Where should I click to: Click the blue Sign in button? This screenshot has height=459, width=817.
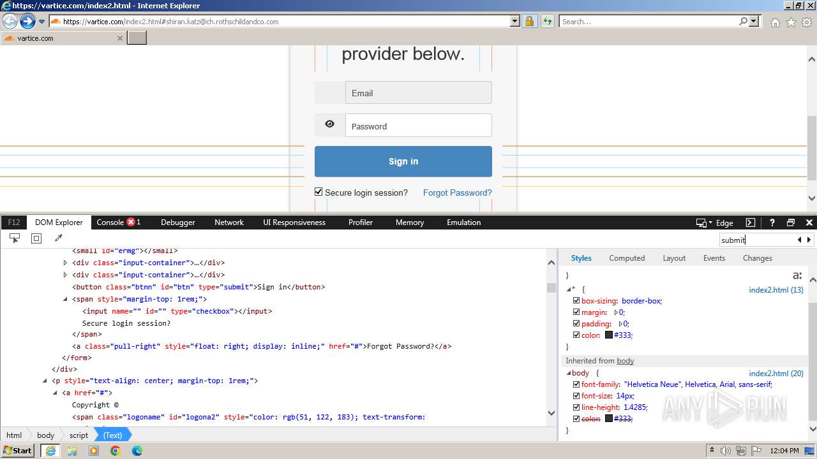tap(403, 161)
